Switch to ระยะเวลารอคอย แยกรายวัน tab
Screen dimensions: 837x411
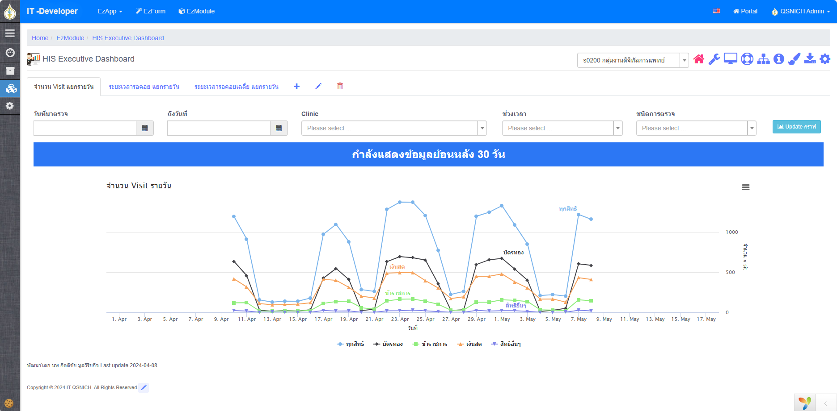click(144, 87)
